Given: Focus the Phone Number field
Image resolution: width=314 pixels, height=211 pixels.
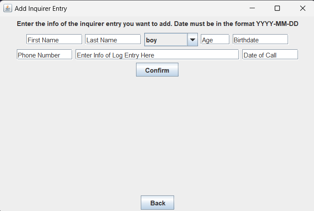Looking at the screenshot, I should 44,55.
